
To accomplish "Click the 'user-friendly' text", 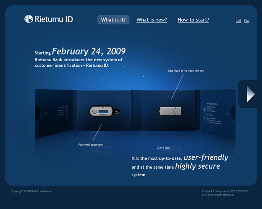I will pos(206,157).
